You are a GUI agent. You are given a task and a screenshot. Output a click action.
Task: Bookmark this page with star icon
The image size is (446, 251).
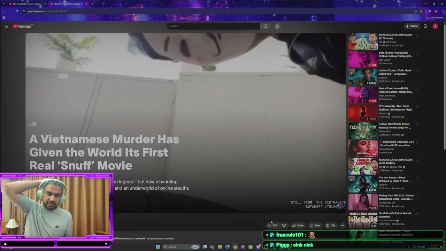[x=421, y=11]
